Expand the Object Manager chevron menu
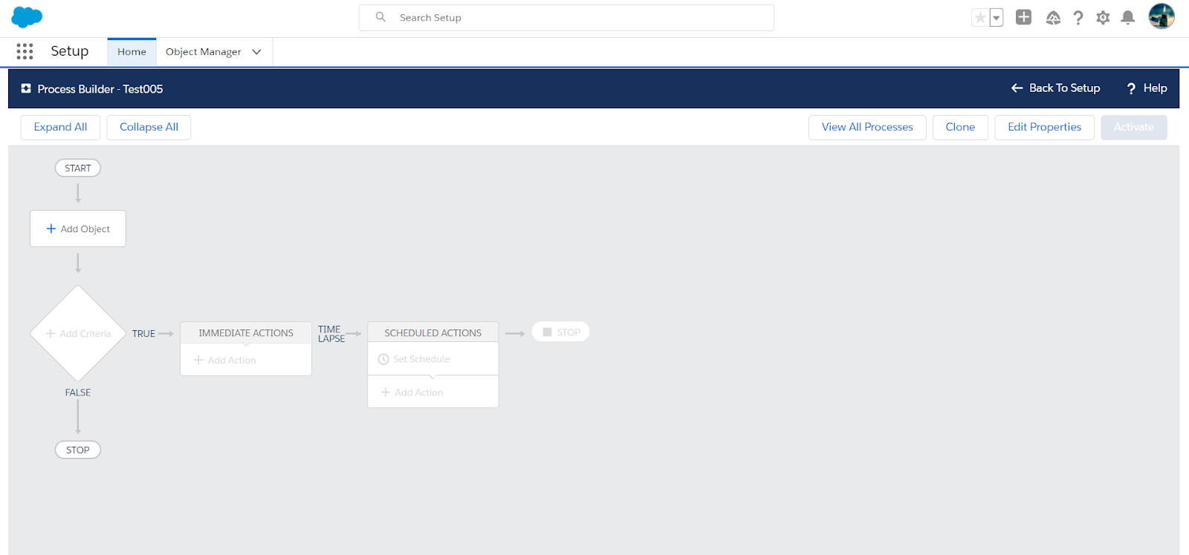The height and width of the screenshot is (555, 1189). (x=257, y=52)
